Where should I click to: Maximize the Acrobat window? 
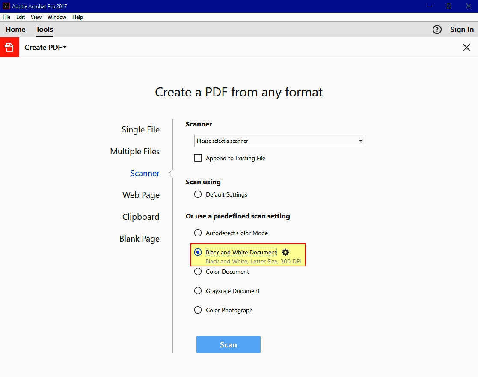coord(449,6)
